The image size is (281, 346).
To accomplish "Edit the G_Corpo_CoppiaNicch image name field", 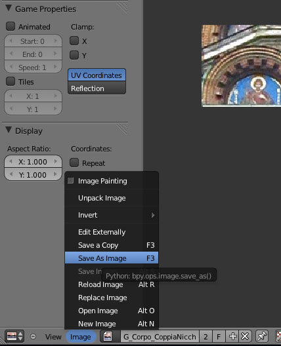I will (160, 337).
